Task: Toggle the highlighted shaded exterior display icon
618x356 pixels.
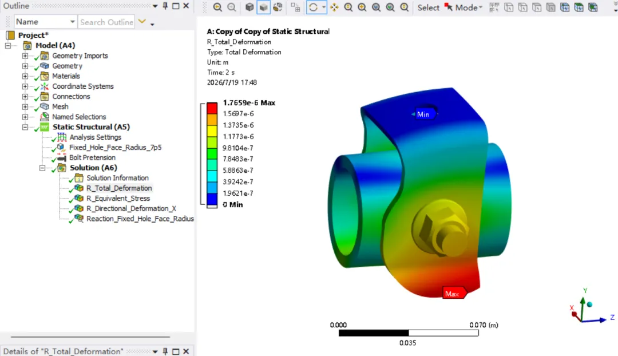Action: (263, 7)
